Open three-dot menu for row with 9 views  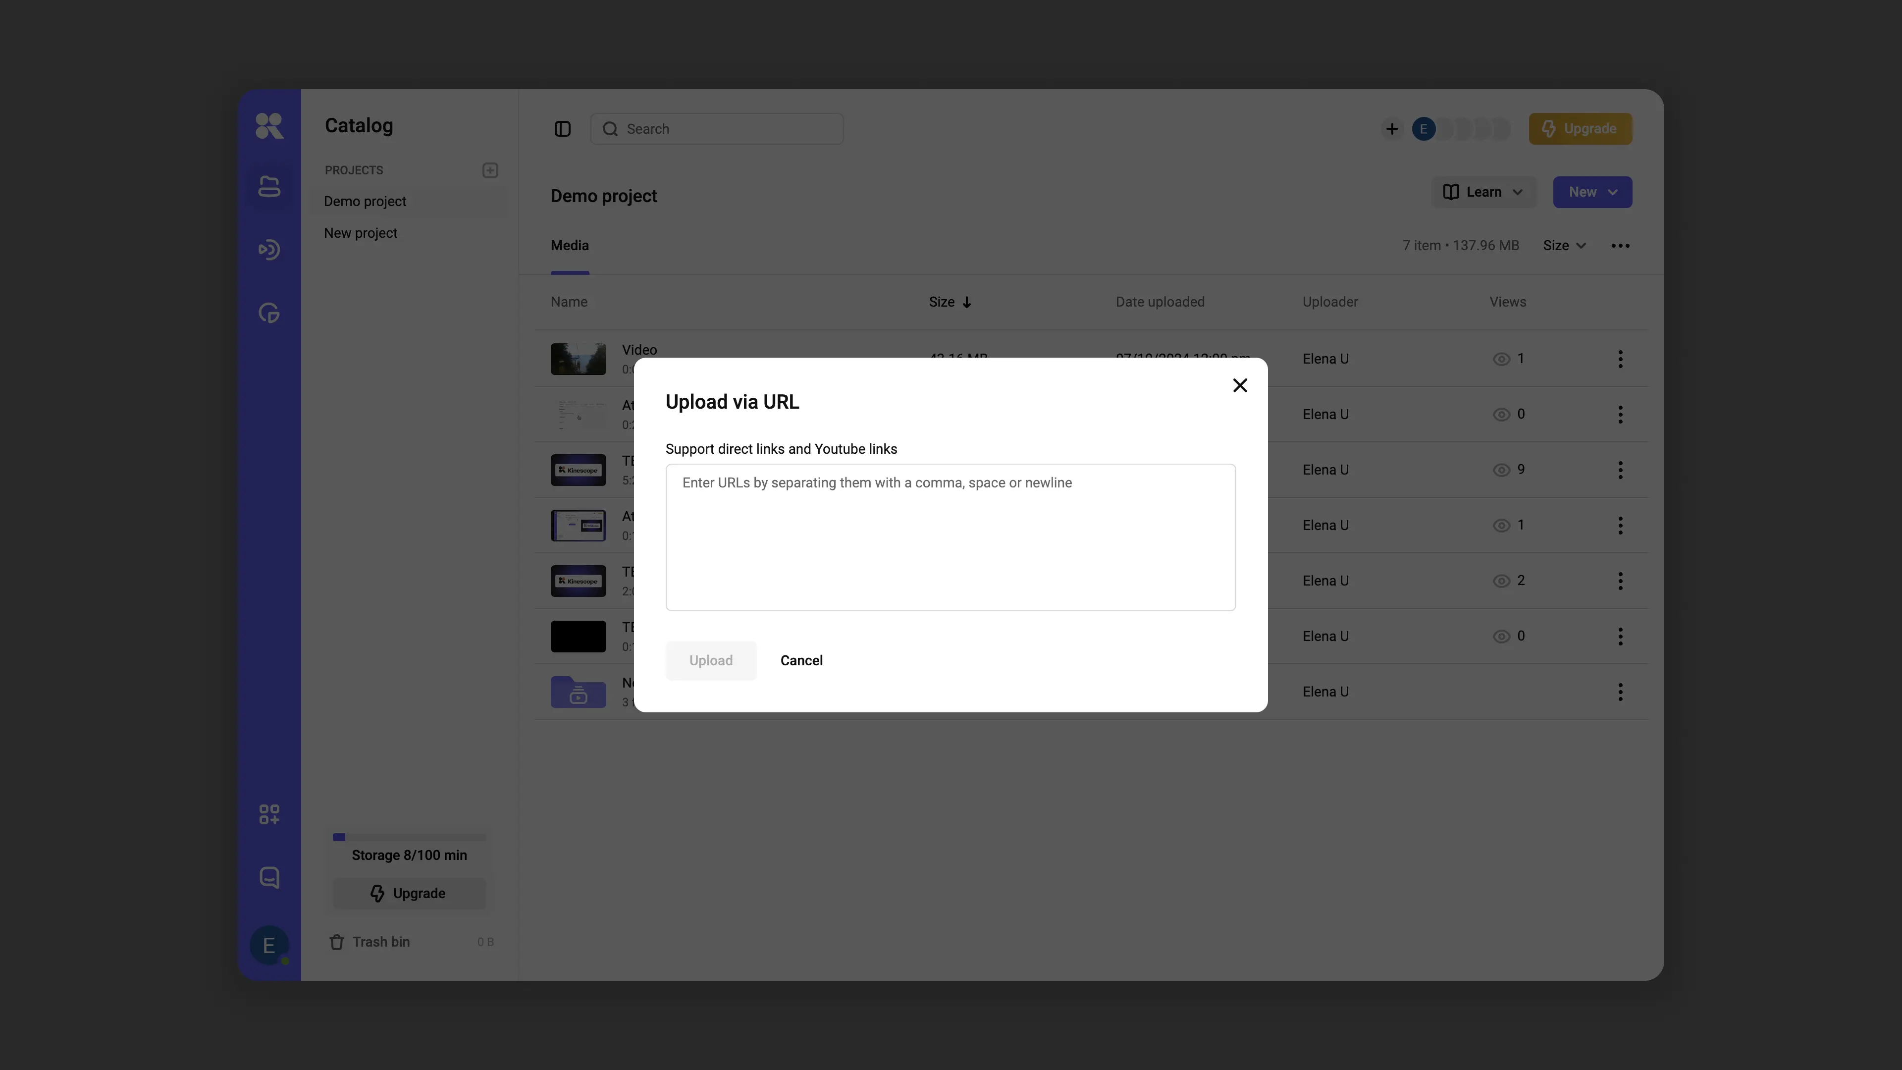(x=1620, y=471)
